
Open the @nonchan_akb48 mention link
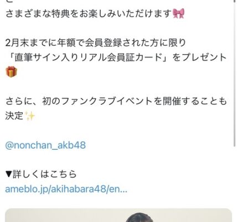tap(45, 145)
